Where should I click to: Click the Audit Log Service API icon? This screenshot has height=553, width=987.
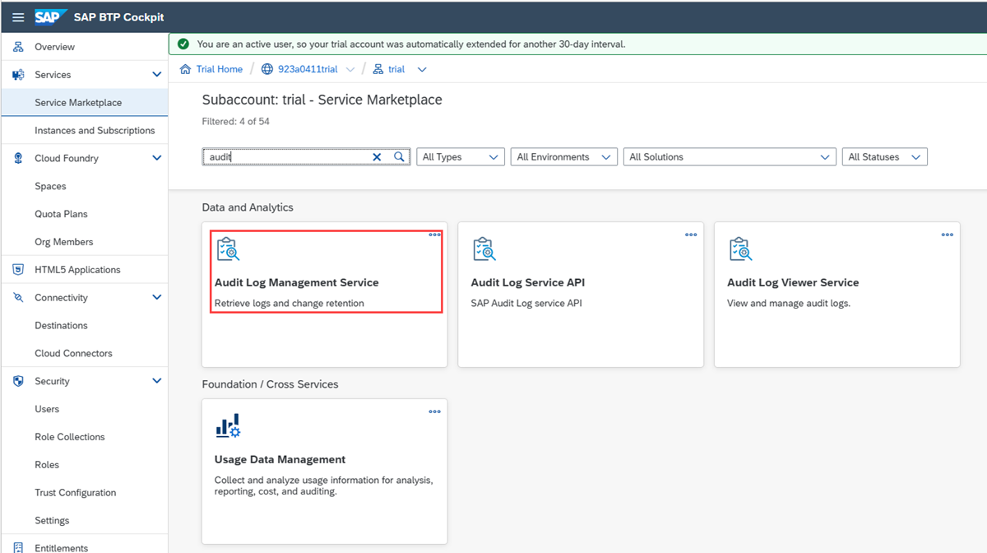484,249
